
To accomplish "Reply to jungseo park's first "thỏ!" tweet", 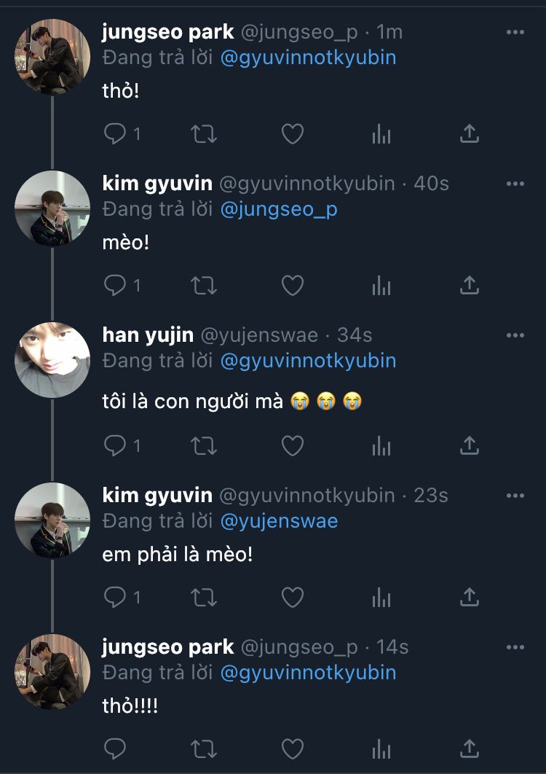I will click(115, 134).
